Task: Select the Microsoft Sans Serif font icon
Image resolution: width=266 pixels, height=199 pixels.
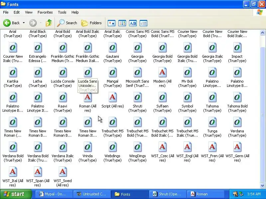Action: tap(137, 72)
